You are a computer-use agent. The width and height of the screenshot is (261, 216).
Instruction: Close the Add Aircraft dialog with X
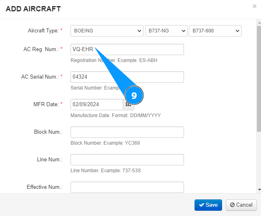click(x=254, y=6)
